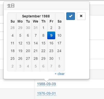Select the highlighted day 9

51,35
